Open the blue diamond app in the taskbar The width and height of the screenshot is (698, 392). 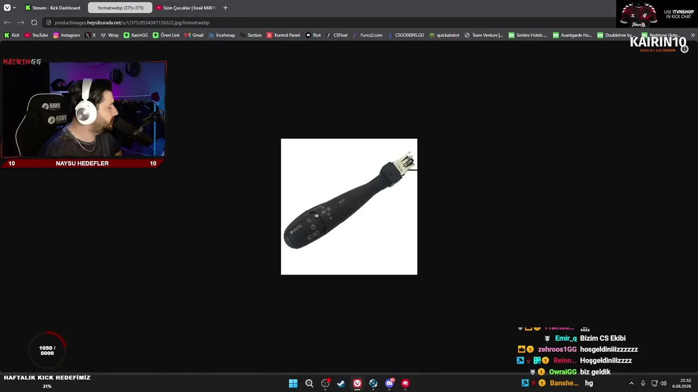tap(373, 383)
